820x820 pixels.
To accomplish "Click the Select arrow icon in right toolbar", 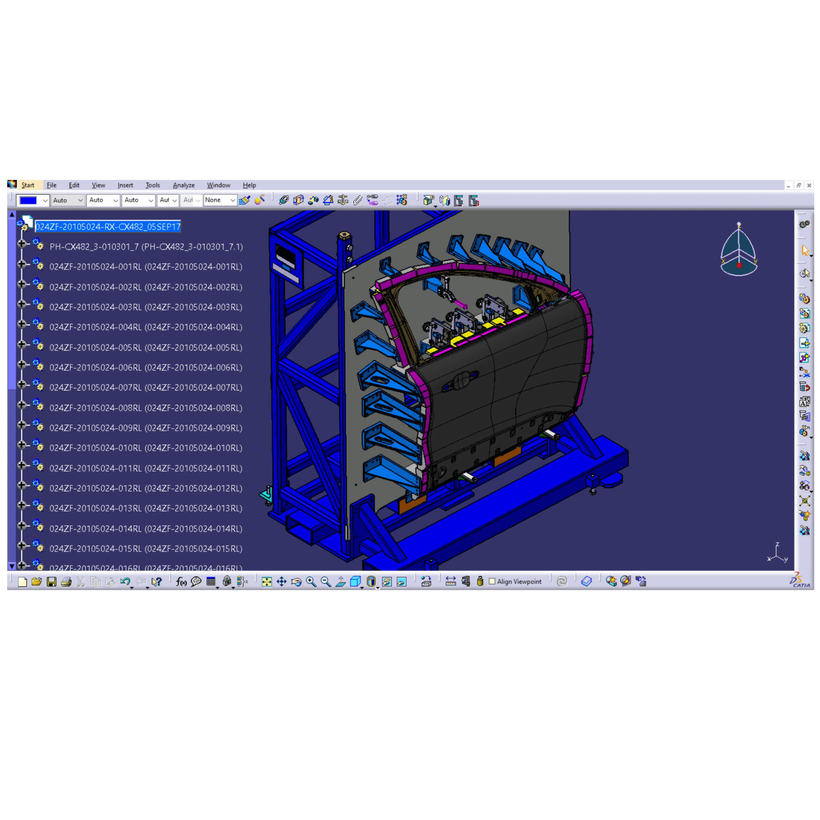I will pyautogui.click(x=805, y=251).
